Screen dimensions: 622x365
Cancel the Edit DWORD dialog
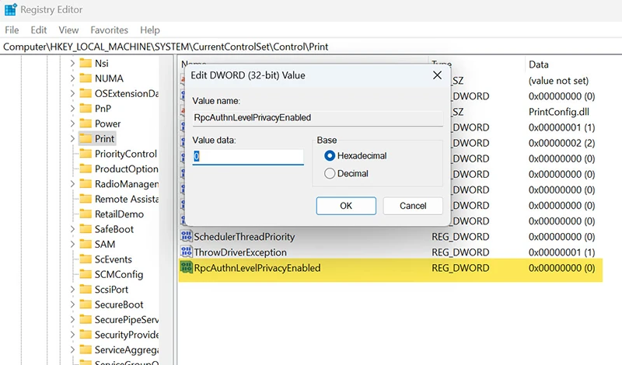pyautogui.click(x=413, y=206)
